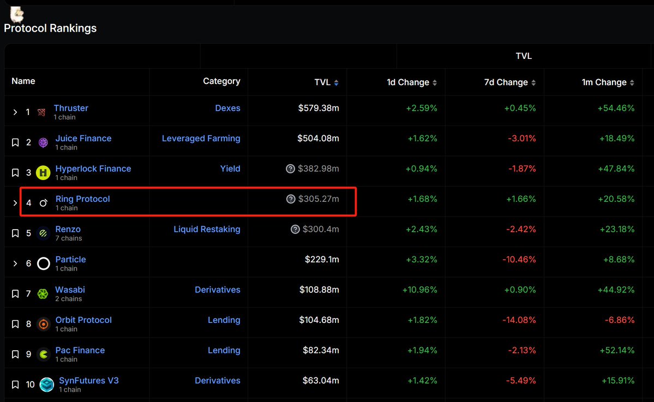Open the Wasabi protocol link

(70, 290)
